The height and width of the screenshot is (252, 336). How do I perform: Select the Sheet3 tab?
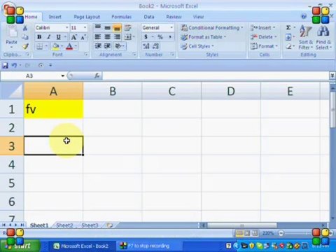point(90,225)
